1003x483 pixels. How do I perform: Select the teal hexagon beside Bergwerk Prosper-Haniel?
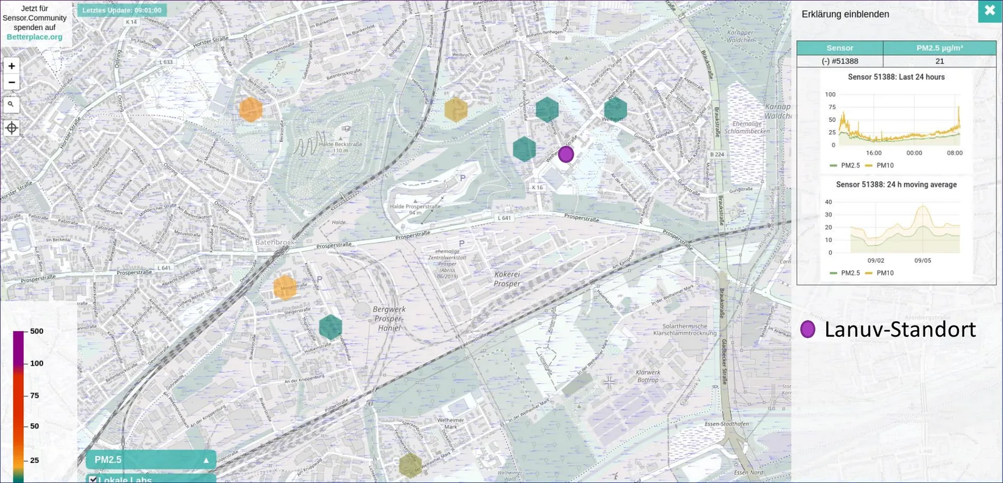pyautogui.click(x=330, y=327)
